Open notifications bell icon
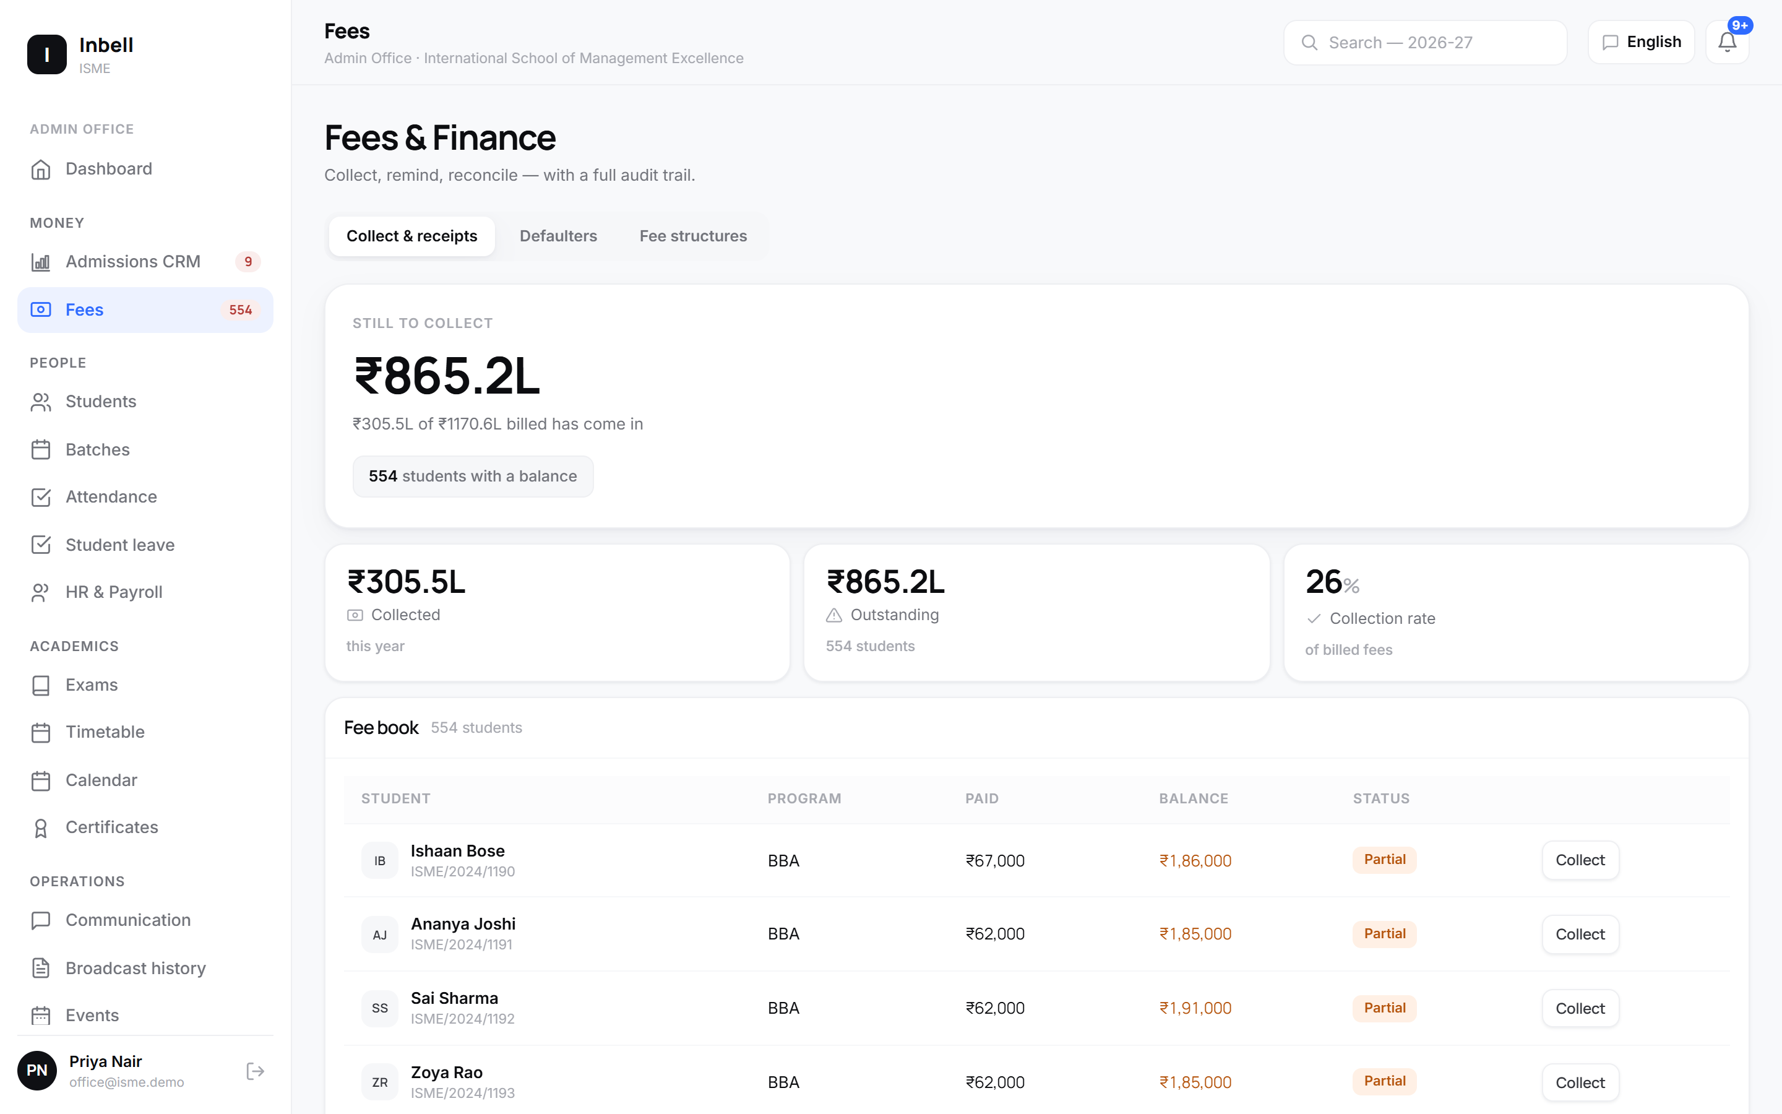Viewport: 1782px width, 1114px height. 1727,43
